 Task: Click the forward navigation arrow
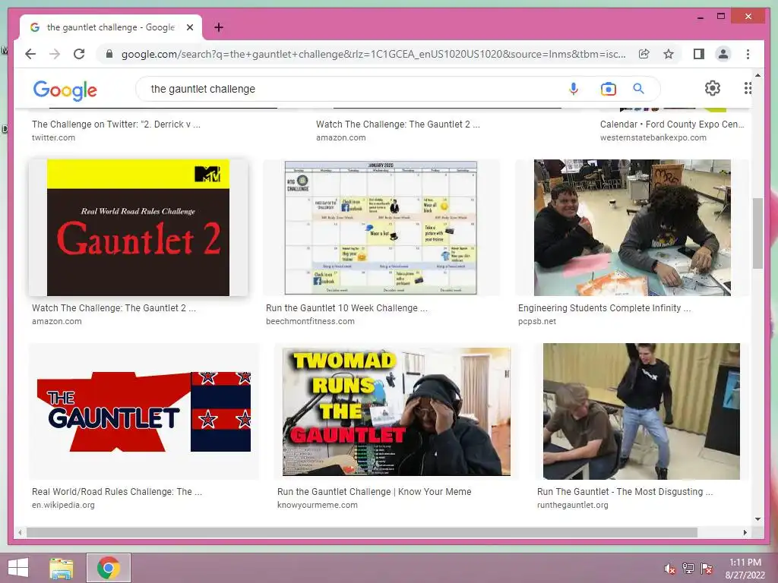[55, 54]
